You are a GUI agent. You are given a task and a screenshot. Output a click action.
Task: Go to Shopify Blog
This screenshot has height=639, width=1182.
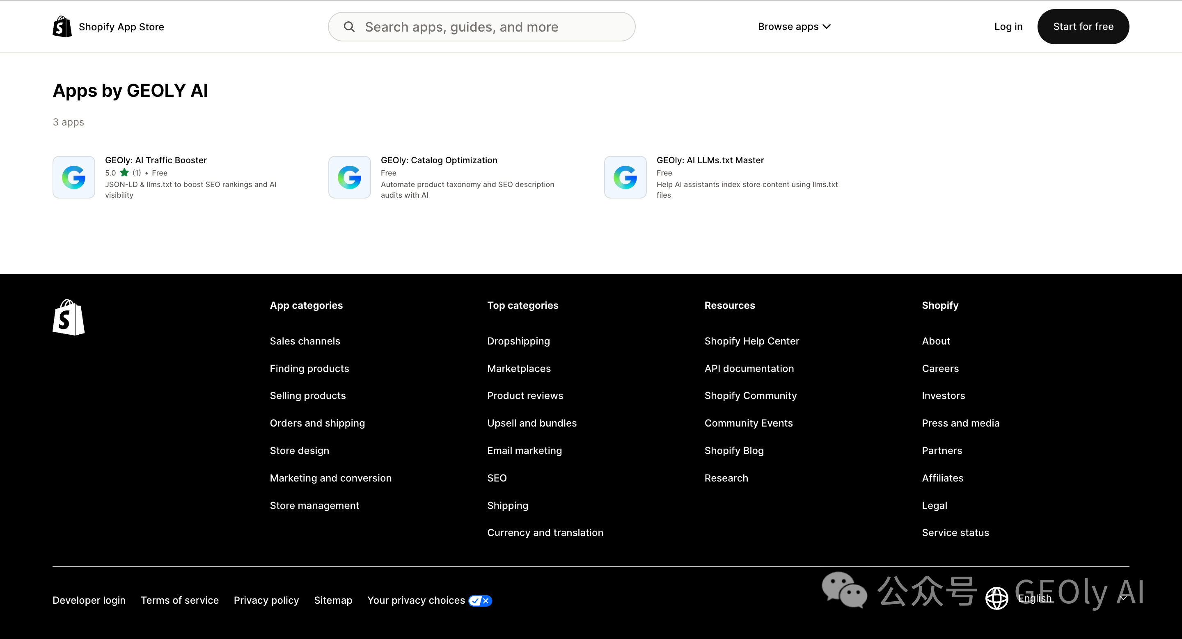click(734, 451)
